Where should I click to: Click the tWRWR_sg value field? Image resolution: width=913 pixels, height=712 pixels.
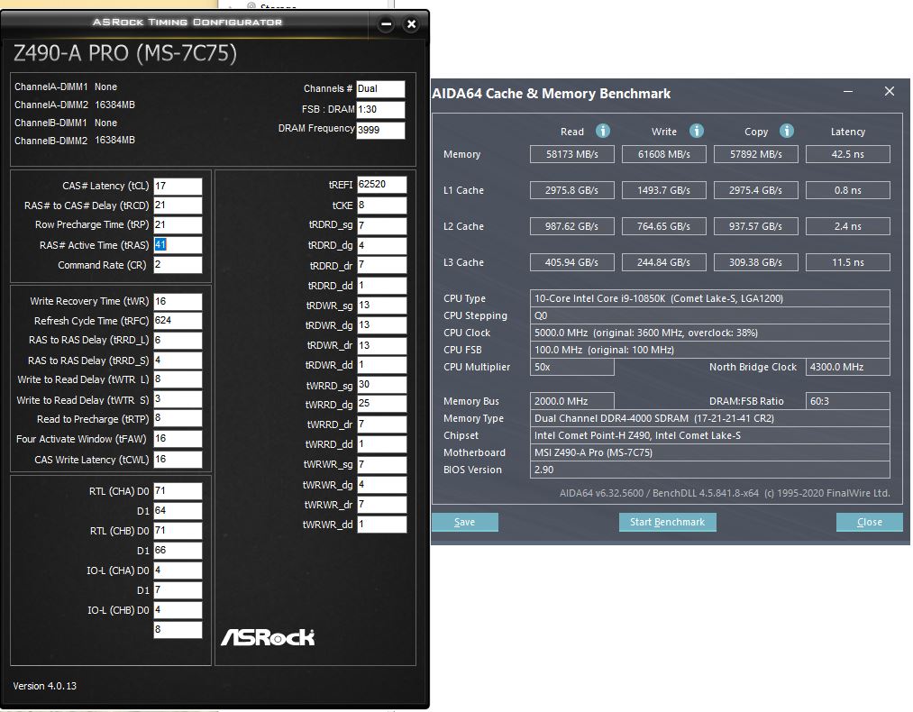point(381,464)
